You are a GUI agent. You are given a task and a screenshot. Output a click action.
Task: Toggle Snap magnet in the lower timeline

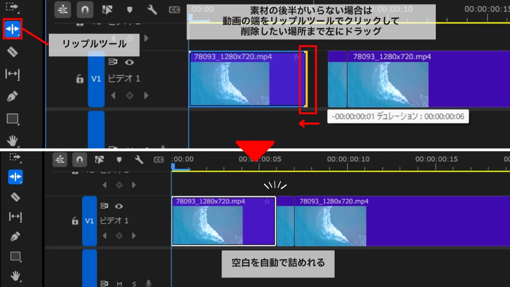[x=79, y=159]
